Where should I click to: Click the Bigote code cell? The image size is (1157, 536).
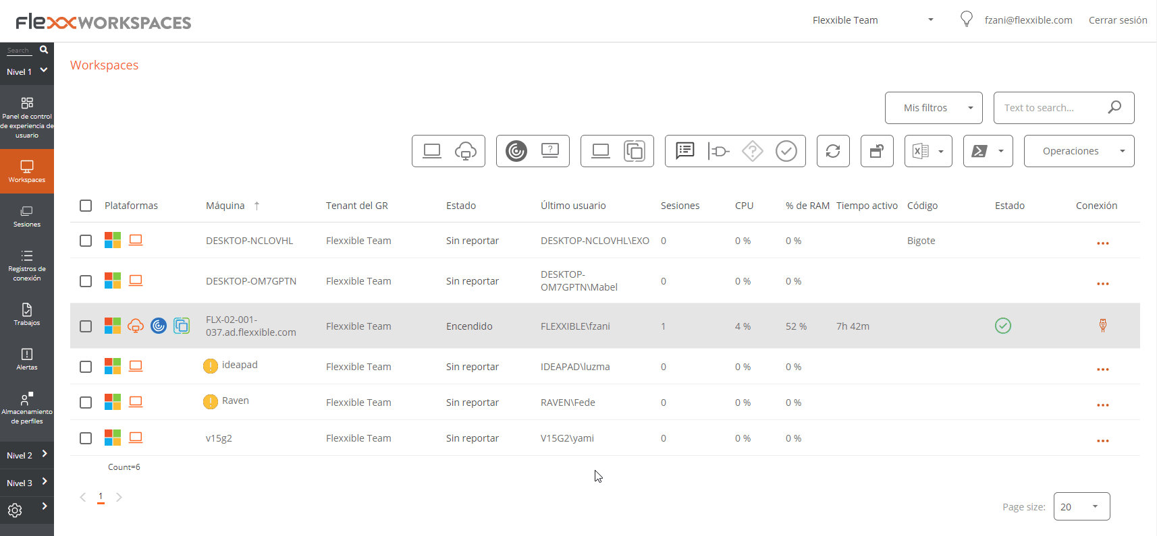click(x=921, y=241)
